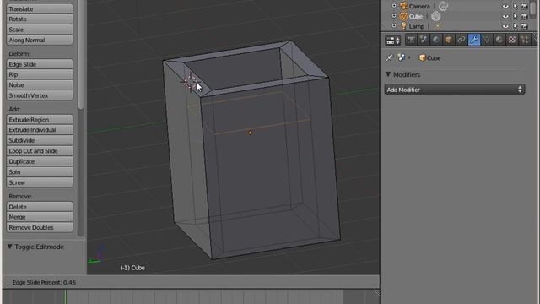540x304 pixels.
Task: Expand the Cube tree row
Action: [x=394, y=16]
